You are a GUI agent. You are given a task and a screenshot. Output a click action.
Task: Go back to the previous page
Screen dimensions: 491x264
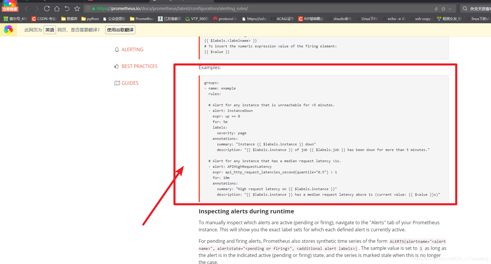pos(27,9)
